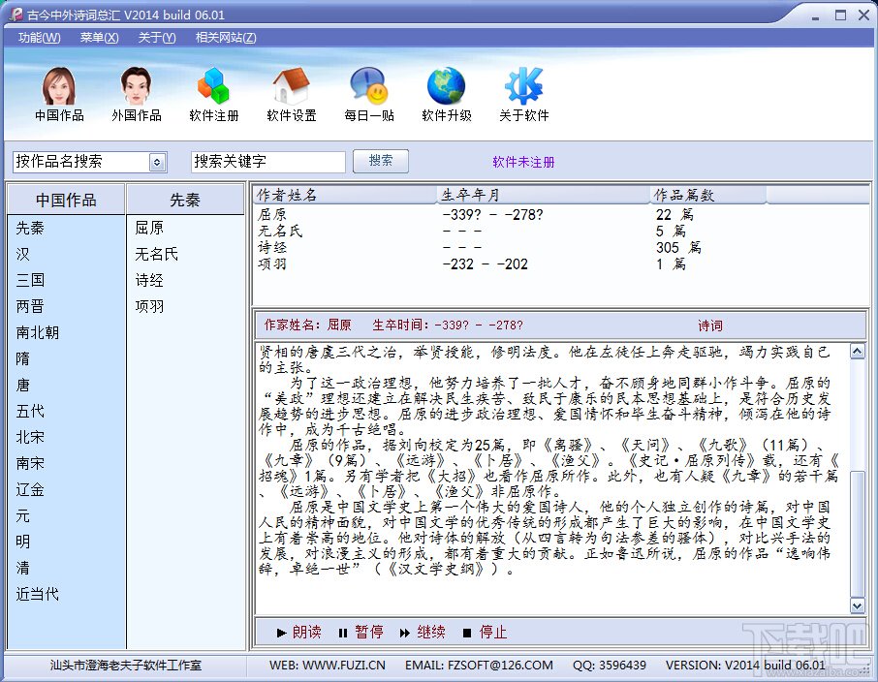Select author 项羽 in the 先秦 list
Viewport: 878px width, 682px height.
149,306
